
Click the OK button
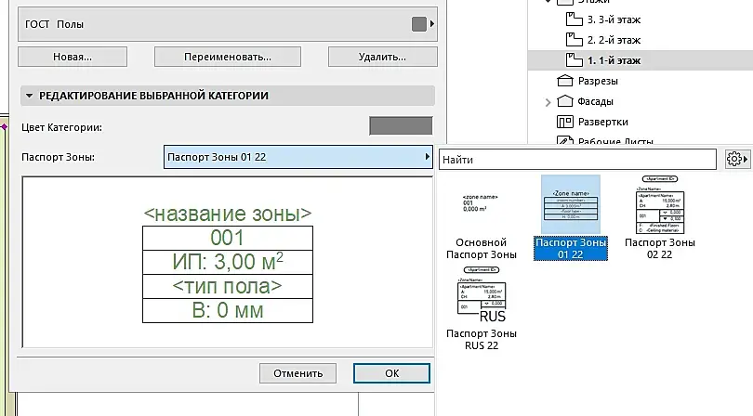coord(391,373)
